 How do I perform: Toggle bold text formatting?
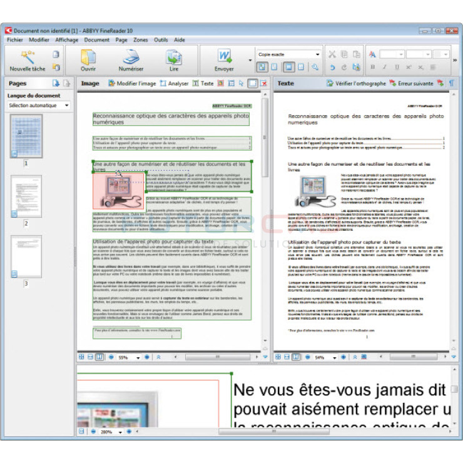coord(372,68)
